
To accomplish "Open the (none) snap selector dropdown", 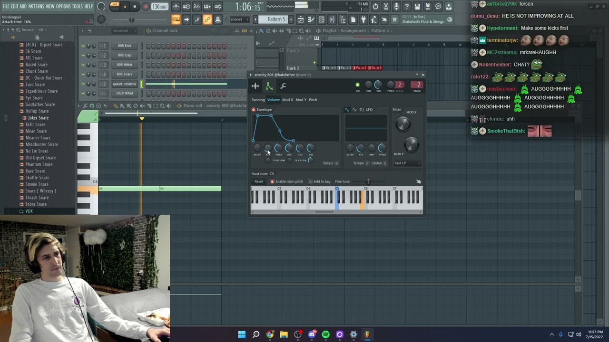I will (x=240, y=19).
